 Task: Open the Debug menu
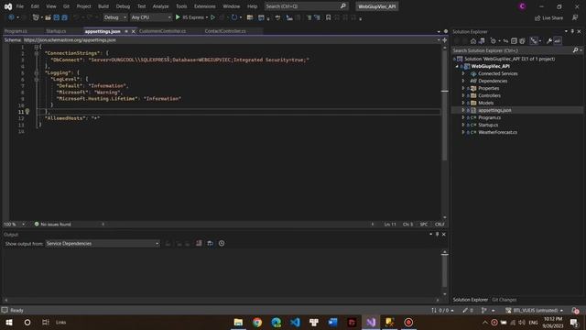point(123,6)
